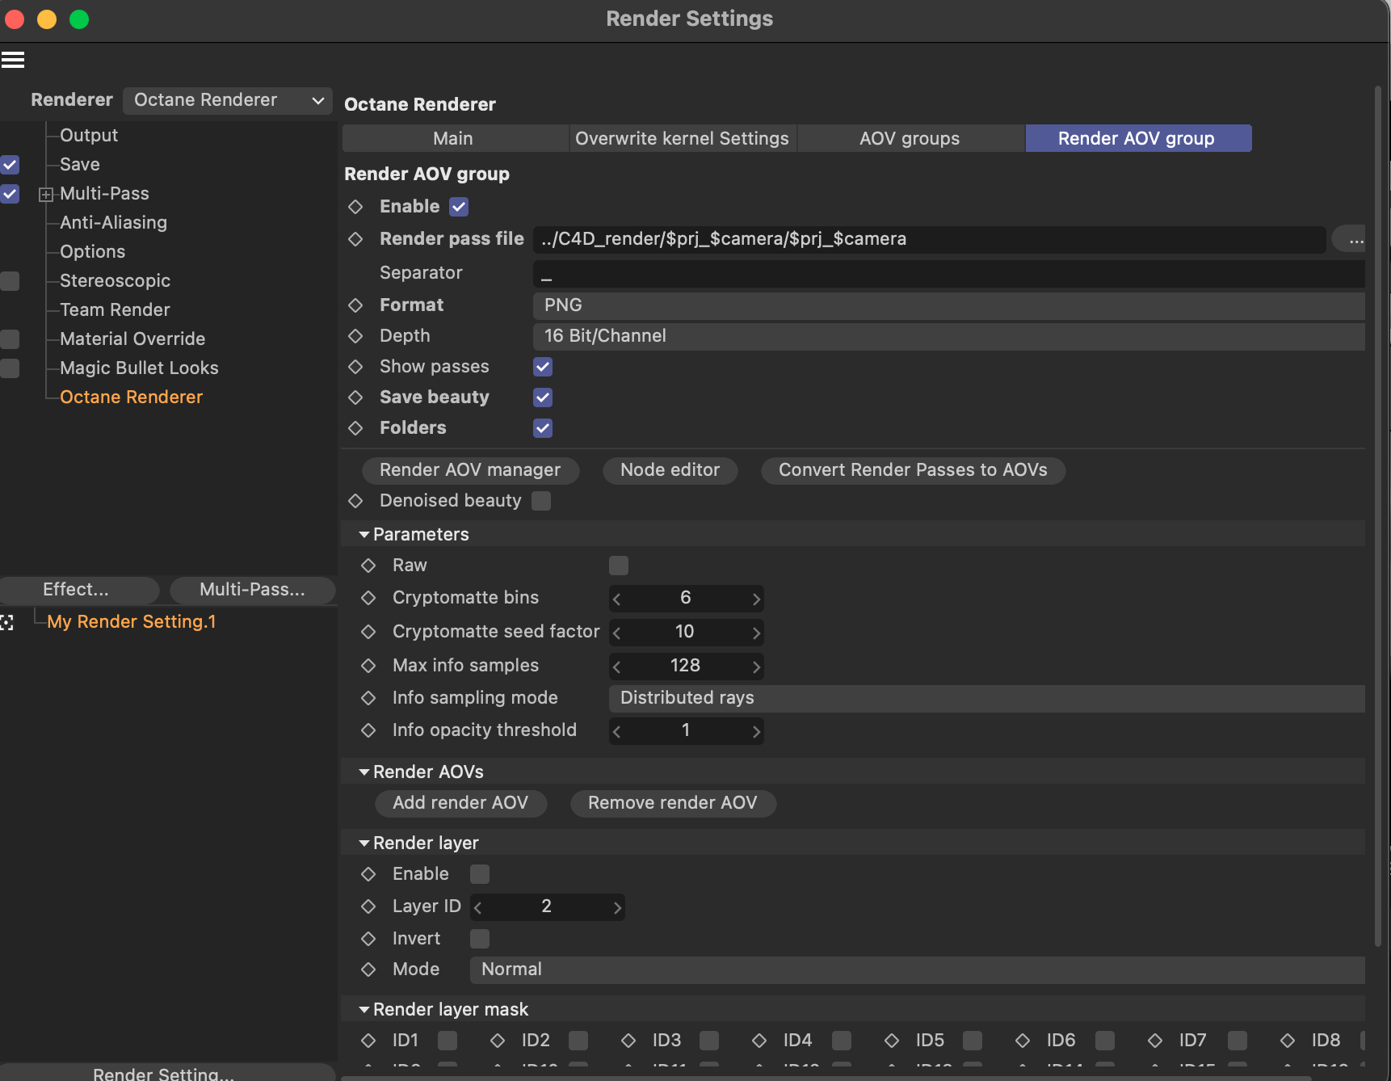Click Remove render AOV button
Viewport: 1391px width, 1081px height.
pos(673,803)
